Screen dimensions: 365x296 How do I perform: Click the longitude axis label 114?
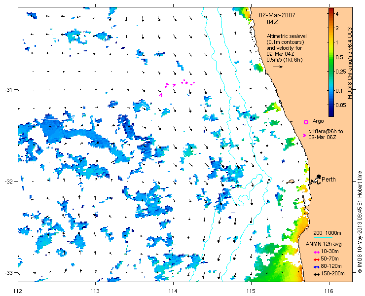(173, 291)
